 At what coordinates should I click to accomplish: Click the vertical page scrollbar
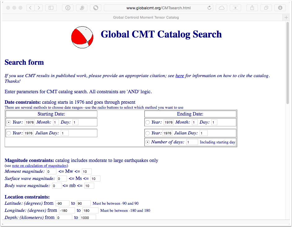[288, 63]
